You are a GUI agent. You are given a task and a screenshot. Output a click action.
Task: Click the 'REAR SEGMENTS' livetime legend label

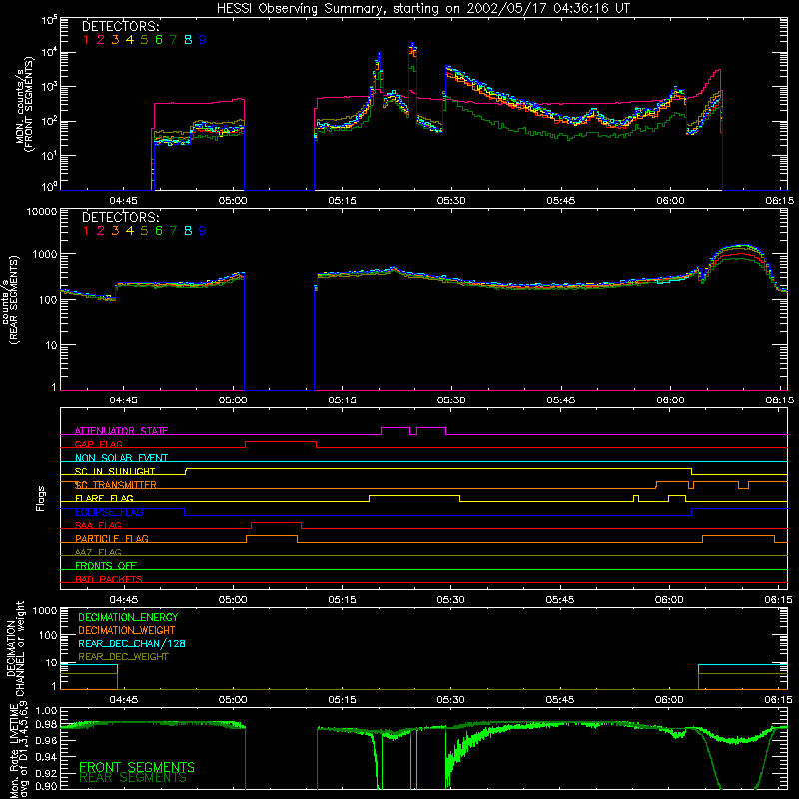[x=133, y=778]
